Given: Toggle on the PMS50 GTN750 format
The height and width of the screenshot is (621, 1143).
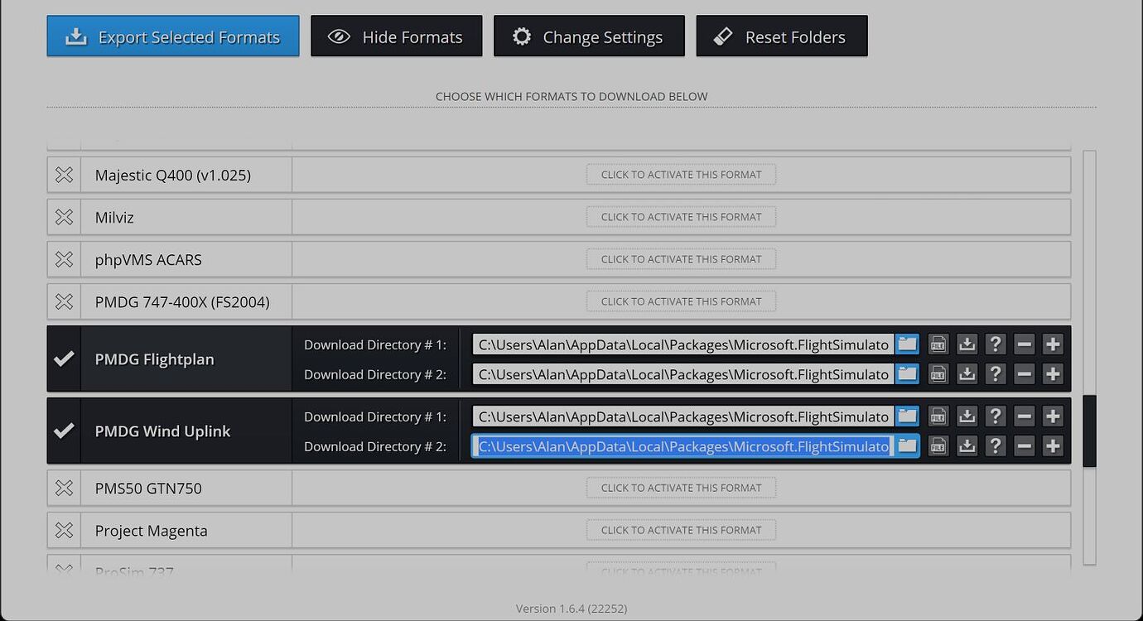Looking at the screenshot, I should coord(64,489).
